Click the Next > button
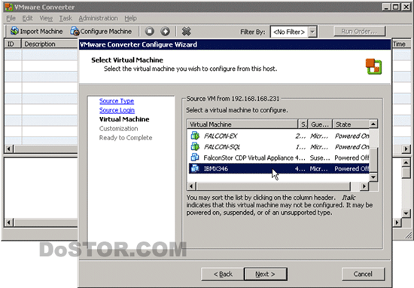The image size is (414, 288). (x=266, y=274)
